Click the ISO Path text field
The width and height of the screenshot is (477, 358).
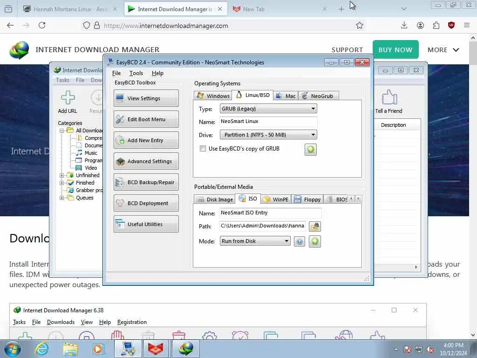tap(263, 226)
